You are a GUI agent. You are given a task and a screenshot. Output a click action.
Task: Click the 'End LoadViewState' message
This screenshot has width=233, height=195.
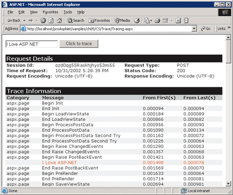(63, 119)
